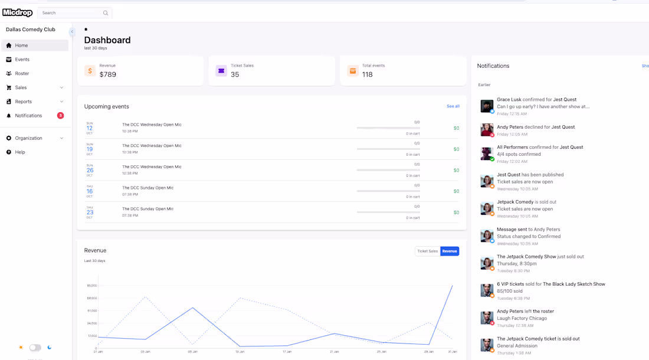
Task: Open Oct 16 Sunday Open Mic event
Action: pos(272,191)
